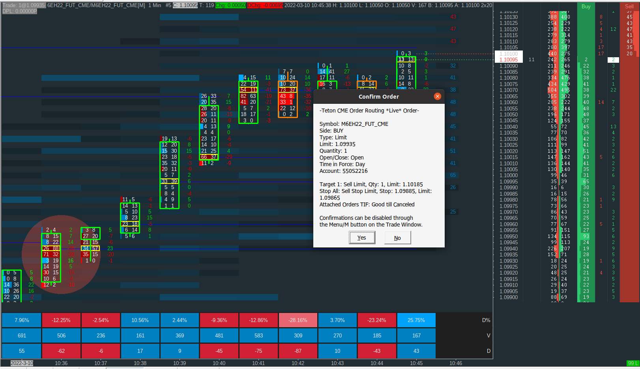
Task: Click the 25.75% delta percent cell
Action: pyautogui.click(x=416, y=320)
